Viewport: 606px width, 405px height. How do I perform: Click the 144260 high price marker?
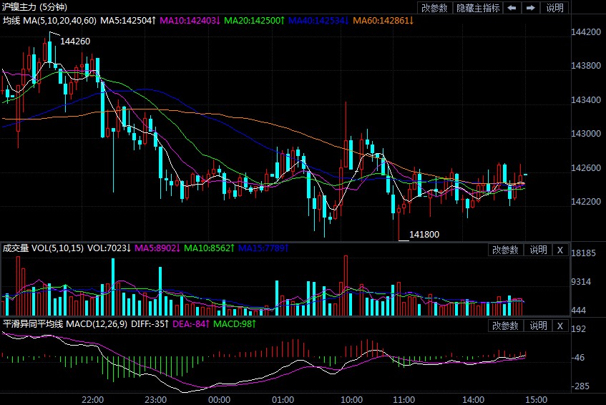(x=75, y=42)
